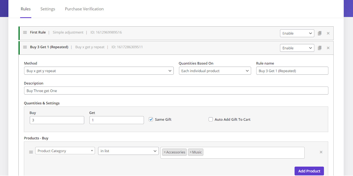This screenshot has height=176, width=353.
Task: Remove Buy 3 Get 1 (Repeated) rule
Action: pyautogui.click(x=328, y=48)
